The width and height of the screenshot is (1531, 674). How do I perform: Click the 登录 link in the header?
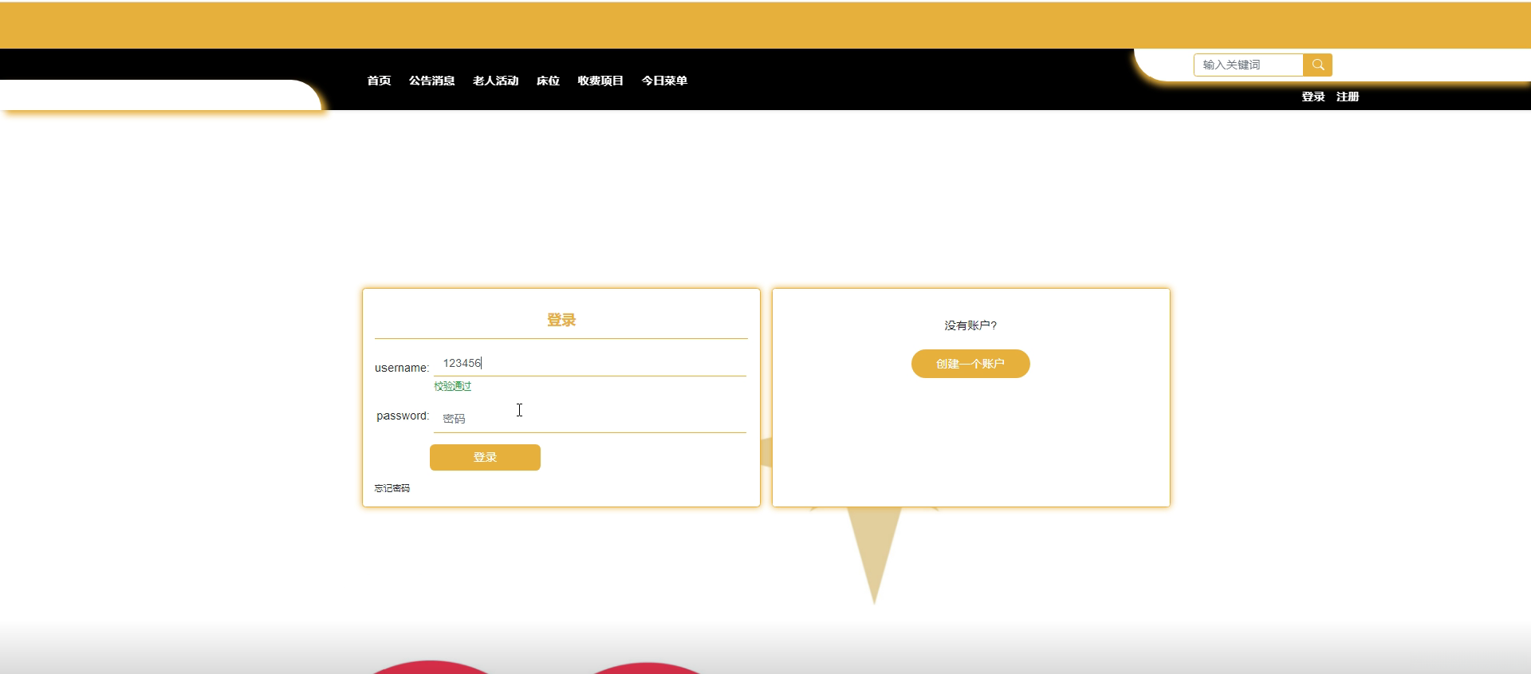(x=1313, y=97)
